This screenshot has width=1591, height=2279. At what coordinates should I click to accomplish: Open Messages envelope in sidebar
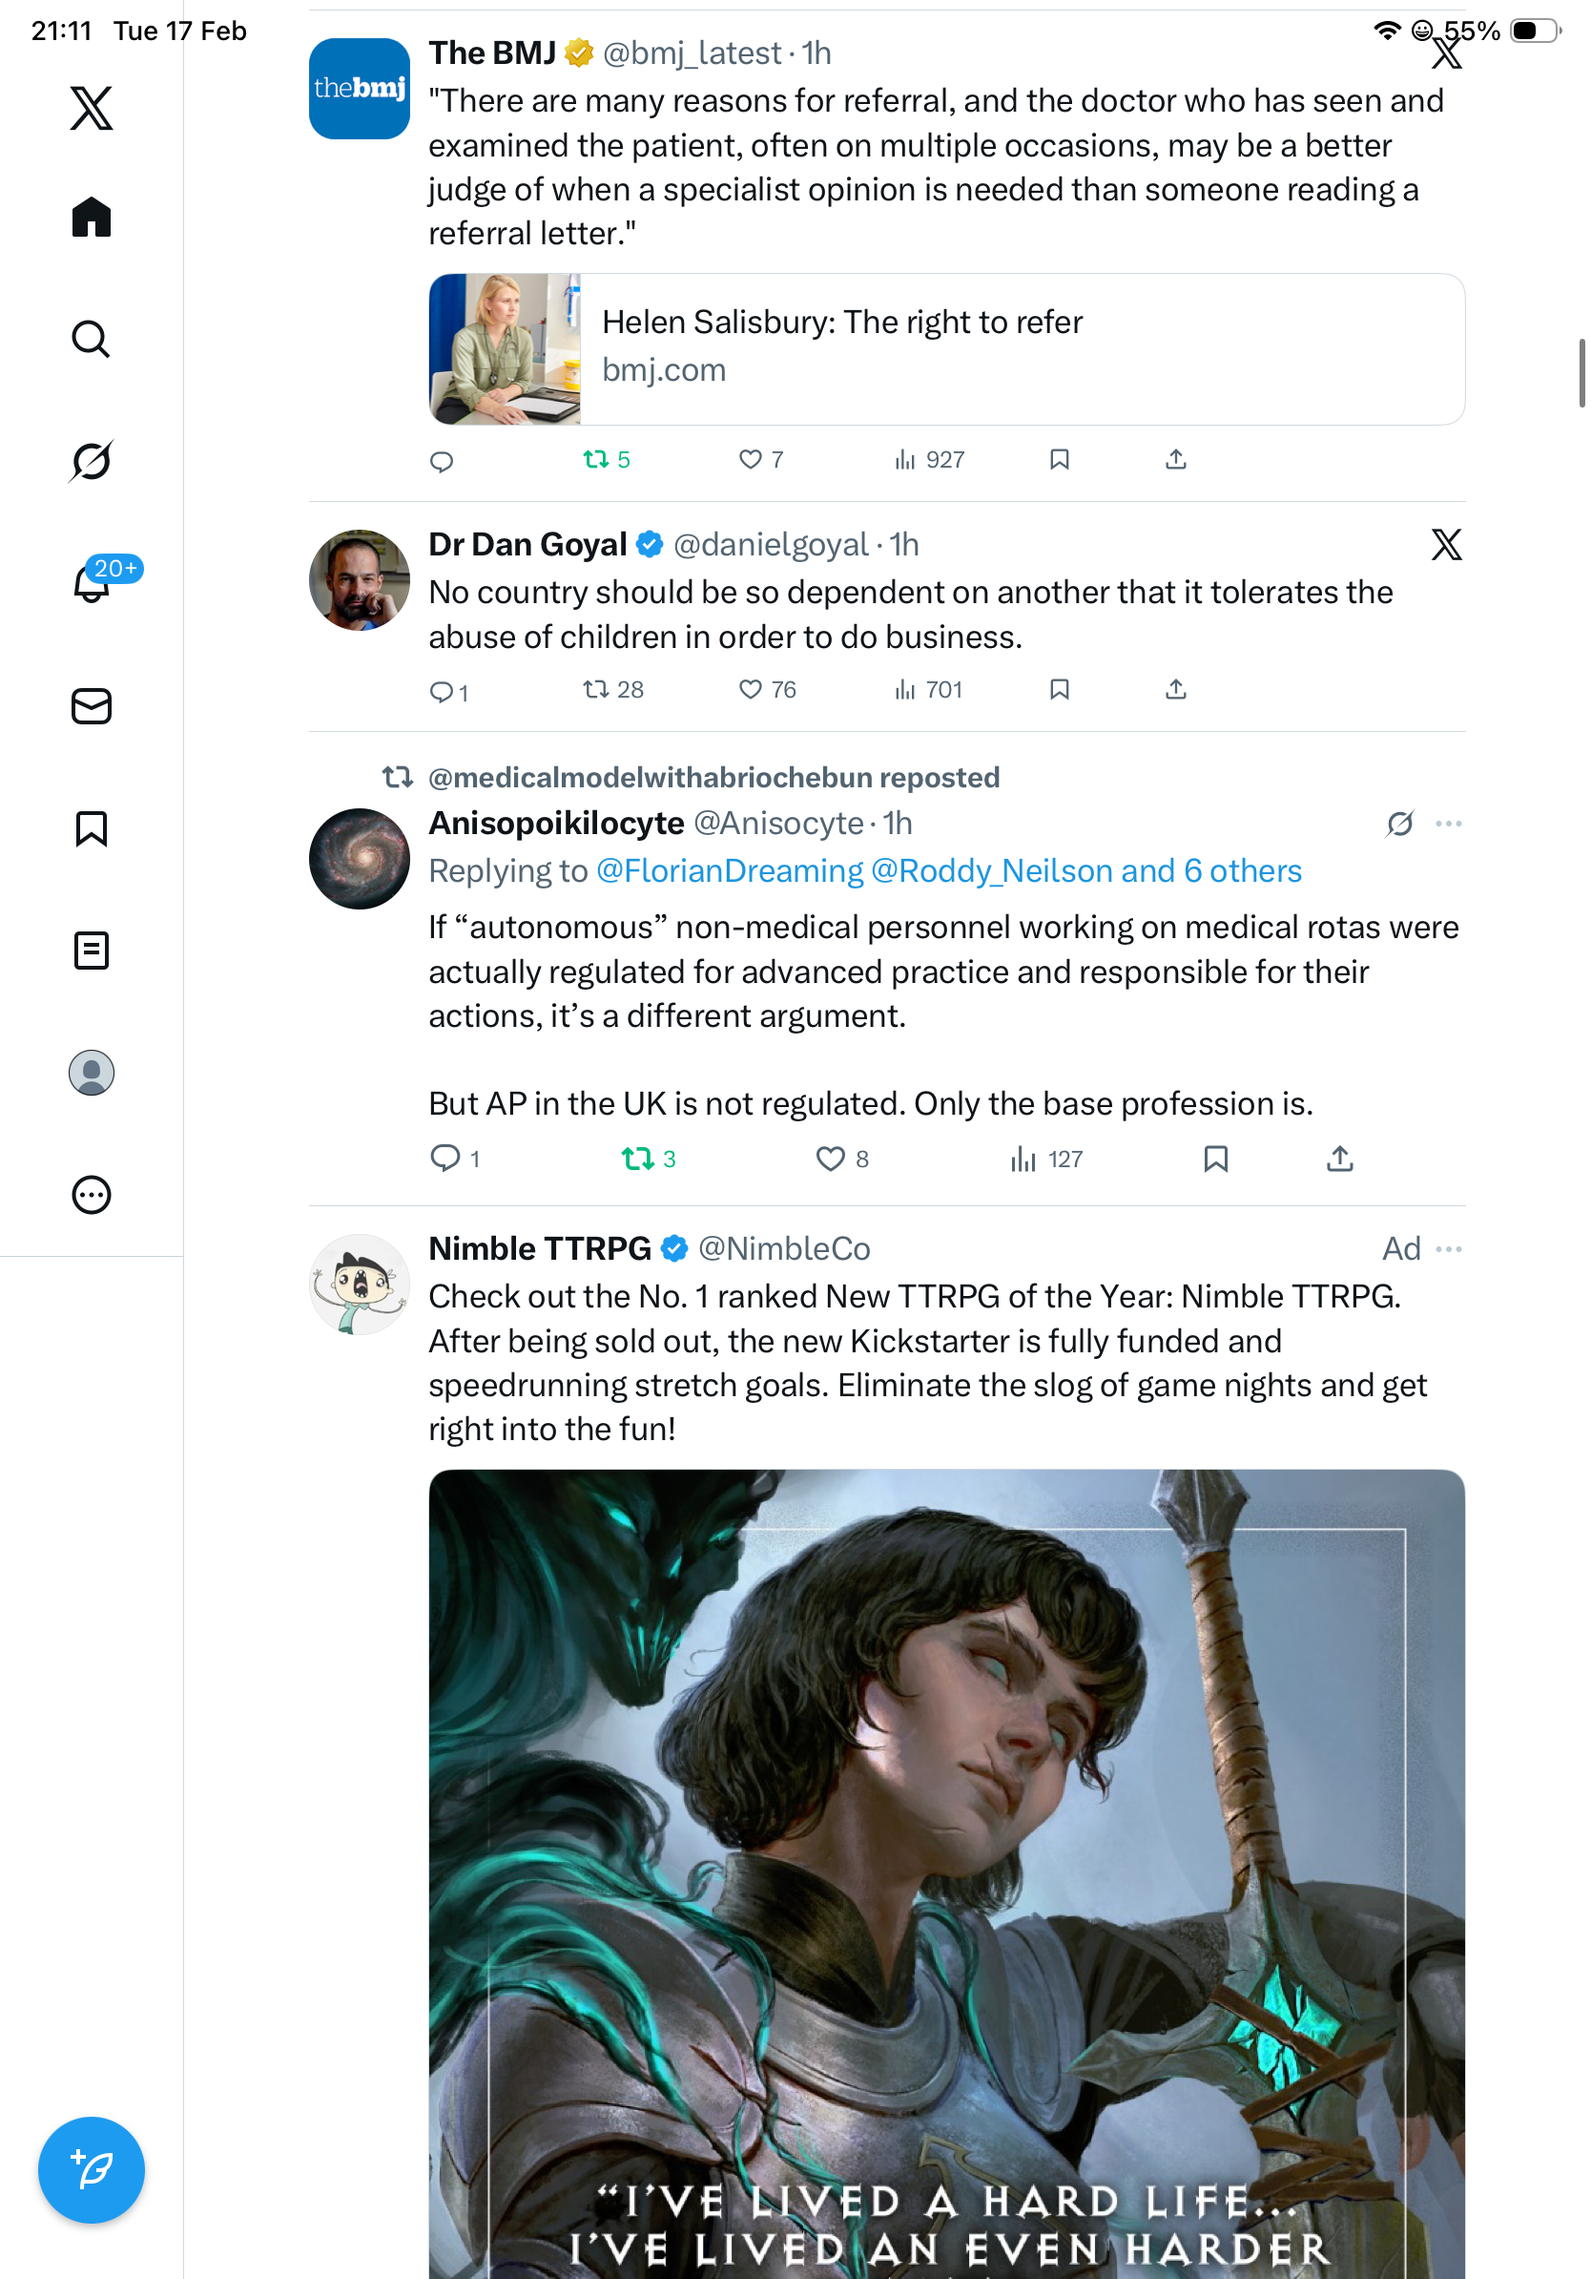[x=92, y=707]
